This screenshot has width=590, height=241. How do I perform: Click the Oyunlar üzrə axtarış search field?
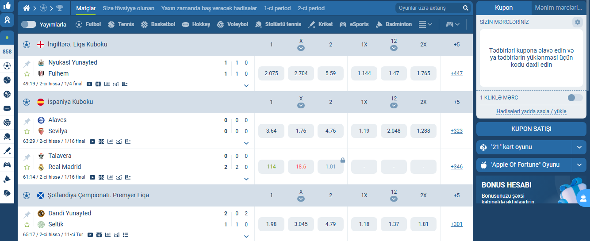(x=428, y=8)
